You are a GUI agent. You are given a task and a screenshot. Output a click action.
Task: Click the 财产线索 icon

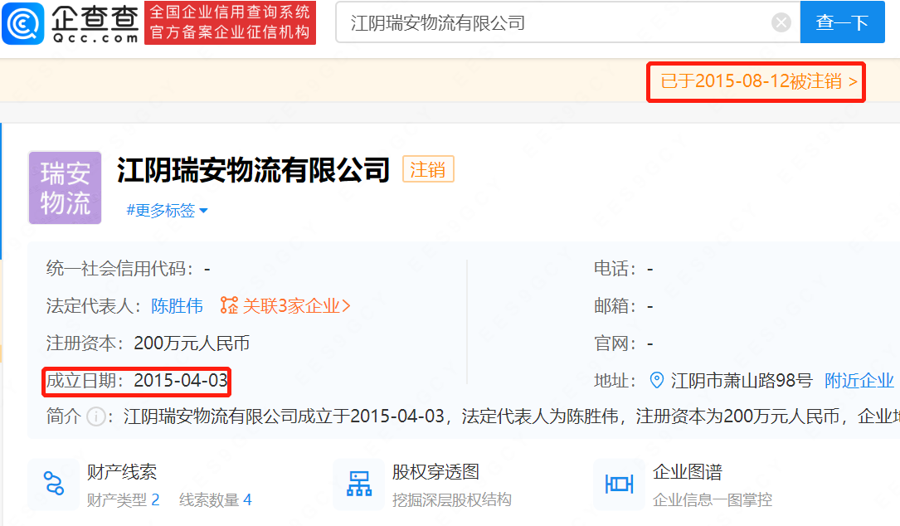54,484
